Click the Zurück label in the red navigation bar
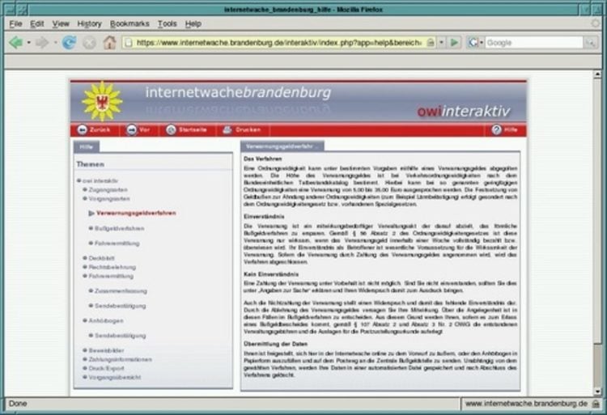This screenshot has width=607, height=415. click(x=100, y=129)
